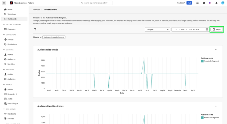This screenshot has width=227, height=124.
Task: Click the Notebooks code icon
Action: coord(5,114)
